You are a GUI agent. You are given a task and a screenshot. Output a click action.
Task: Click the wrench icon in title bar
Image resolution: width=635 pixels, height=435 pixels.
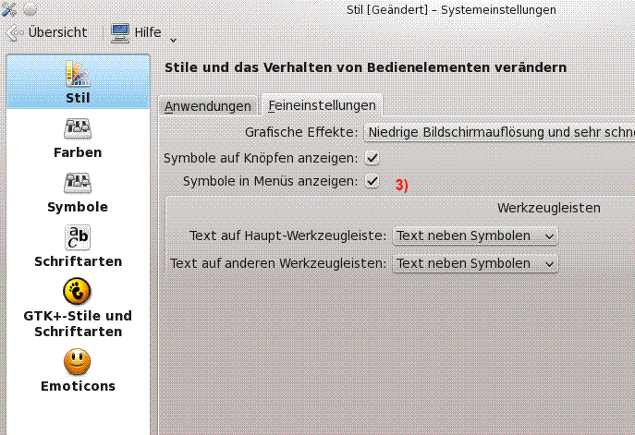pyautogui.click(x=11, y=9)
